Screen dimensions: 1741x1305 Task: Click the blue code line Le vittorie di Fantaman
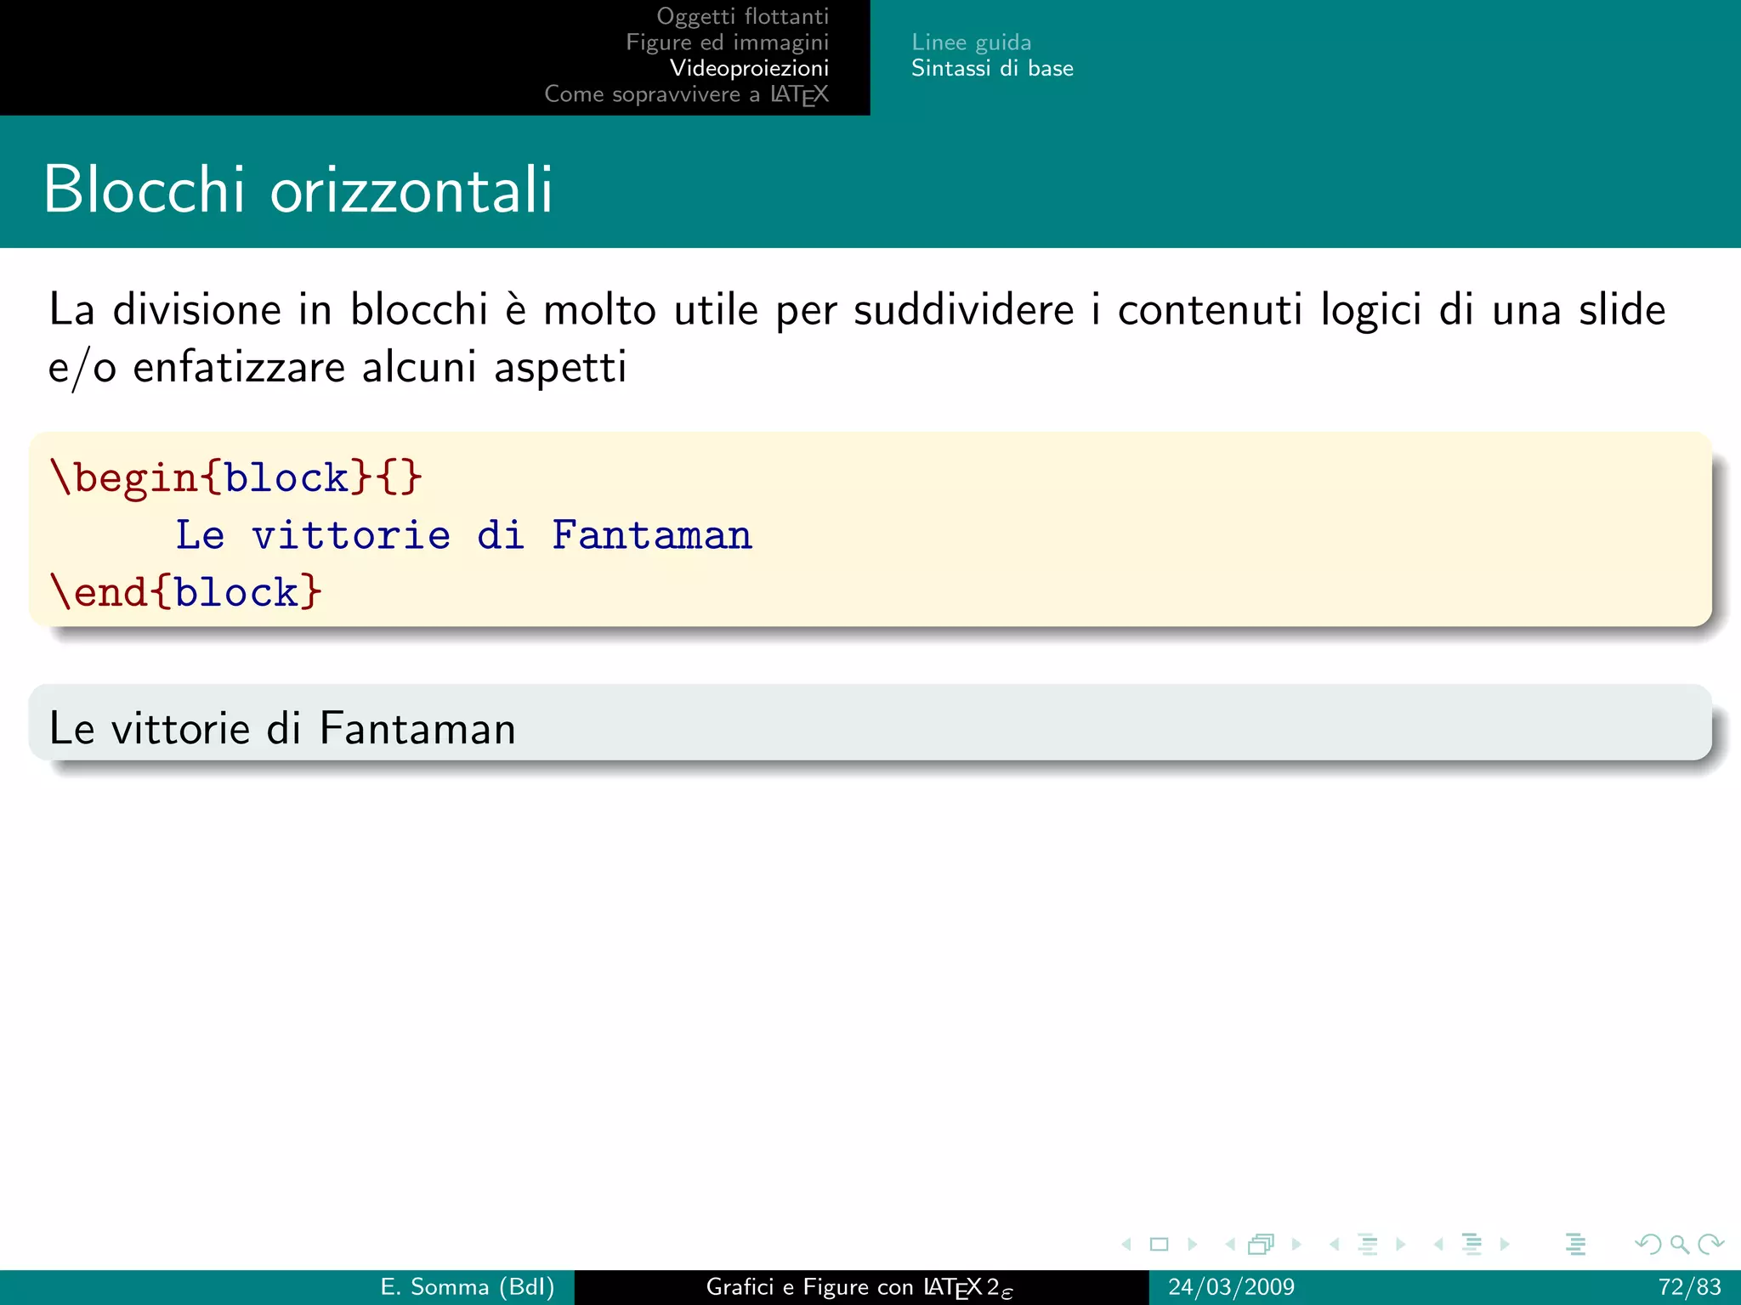463,534
